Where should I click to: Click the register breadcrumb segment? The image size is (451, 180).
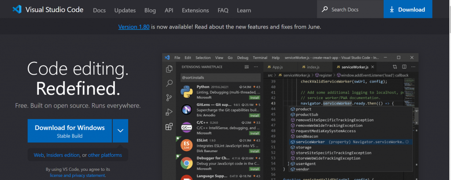tap(323, 76)
